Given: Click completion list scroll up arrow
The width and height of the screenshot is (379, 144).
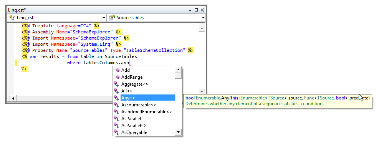Looking at the screenshot, I should [179, 70].
